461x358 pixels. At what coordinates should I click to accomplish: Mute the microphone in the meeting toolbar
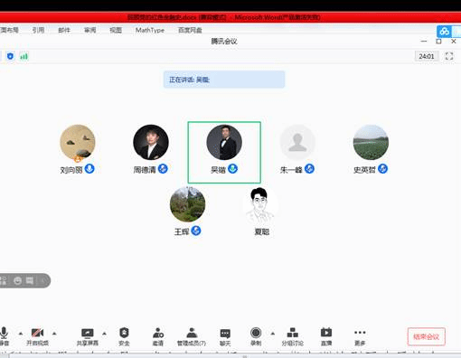[x=4, y=334]
